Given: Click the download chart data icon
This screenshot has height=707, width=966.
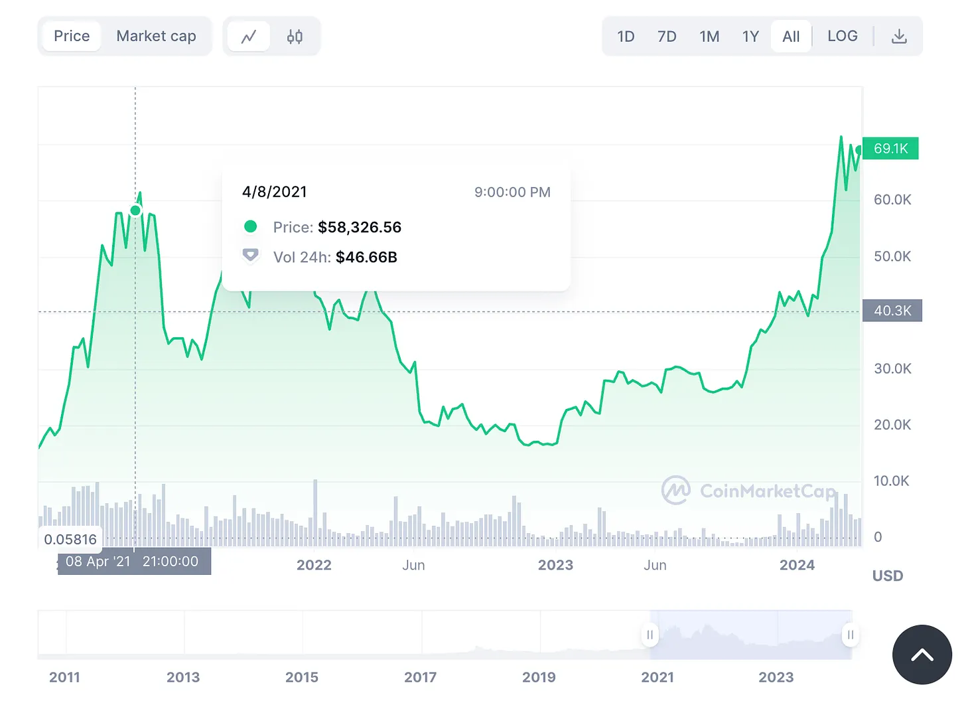Looking at the screenshot, I should [899, 37].
